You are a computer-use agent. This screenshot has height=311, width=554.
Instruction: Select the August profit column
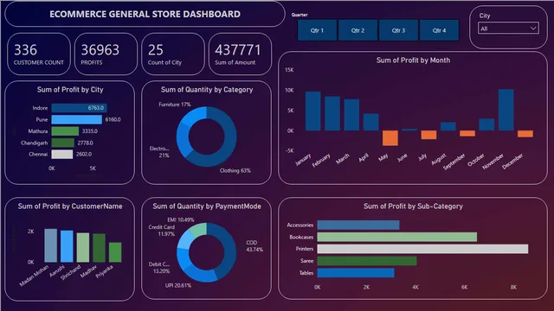(448, 127)
